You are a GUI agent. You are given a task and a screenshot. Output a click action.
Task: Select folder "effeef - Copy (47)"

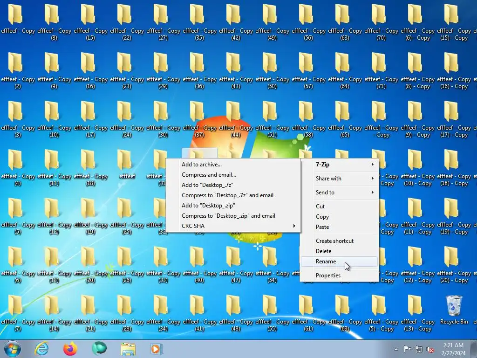236,265
